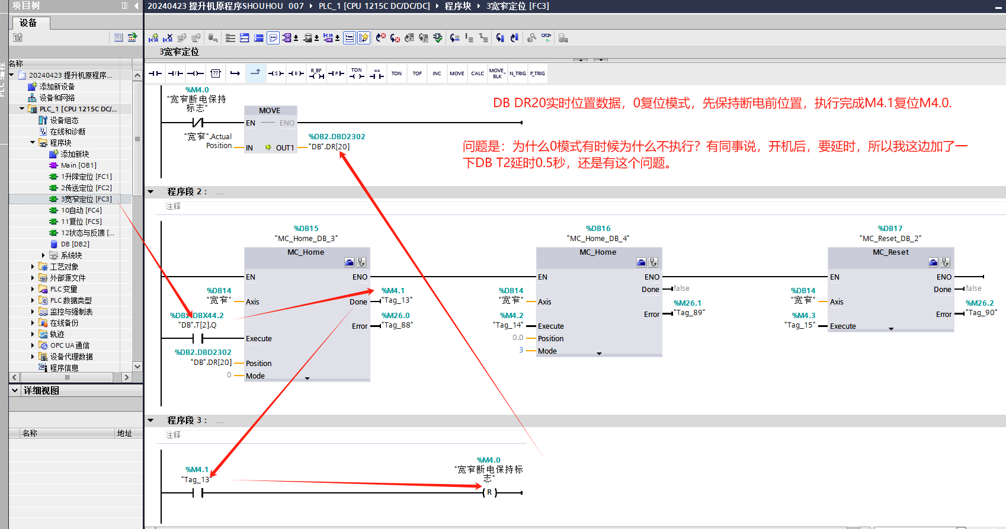Insert a reset coil from favorites
Viewport: 1006px width, 529px height.
pyautogui.click(x=296, y=73)
